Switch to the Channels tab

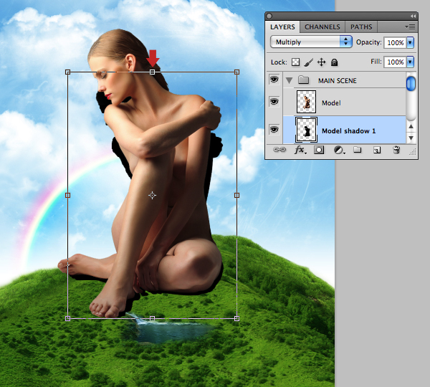(x=322, y=27)
